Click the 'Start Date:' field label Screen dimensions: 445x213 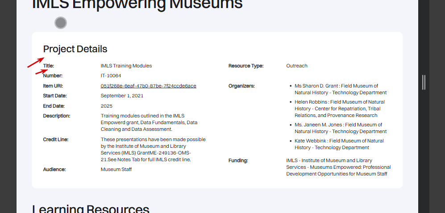(55, 96)
